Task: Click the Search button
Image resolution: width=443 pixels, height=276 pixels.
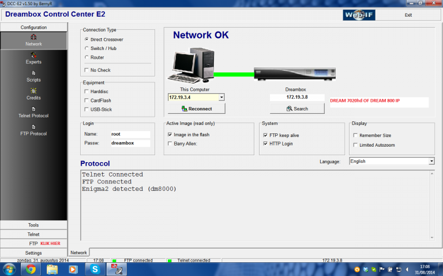Action: click(297, 109)
